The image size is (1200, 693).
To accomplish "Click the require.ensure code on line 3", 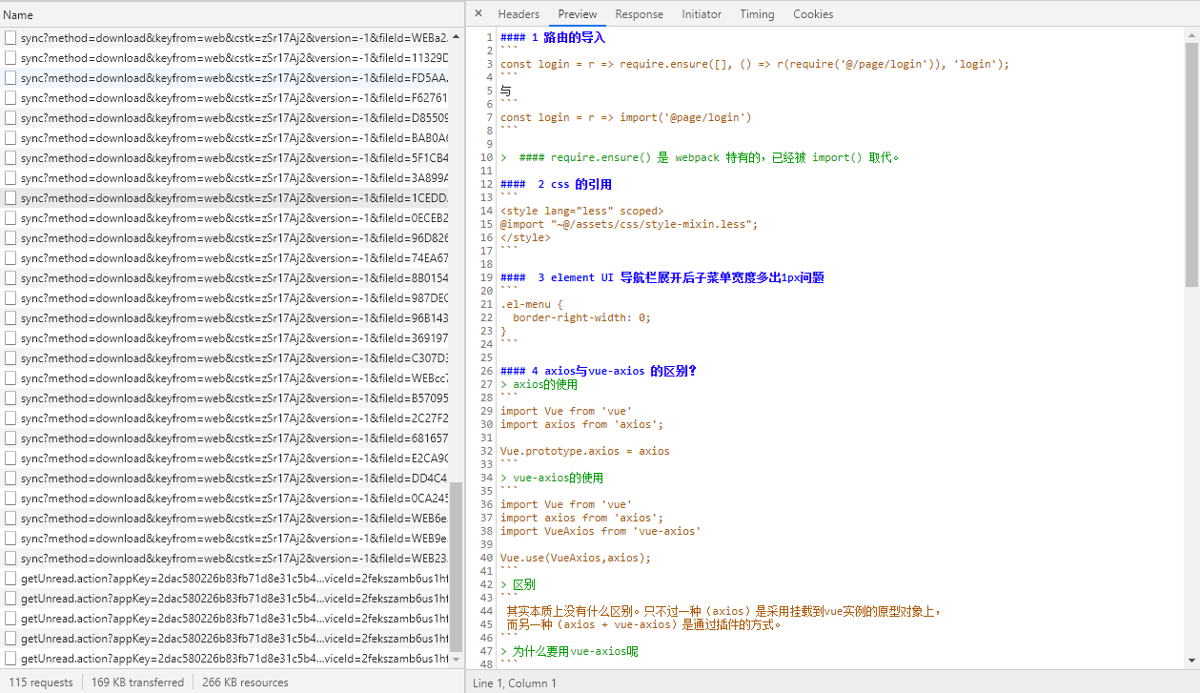I will pos(754,65).
